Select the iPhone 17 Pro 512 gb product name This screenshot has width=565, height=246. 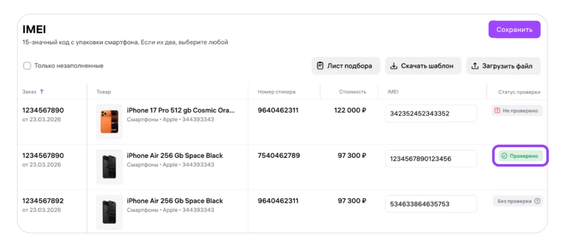click(181, 110)
